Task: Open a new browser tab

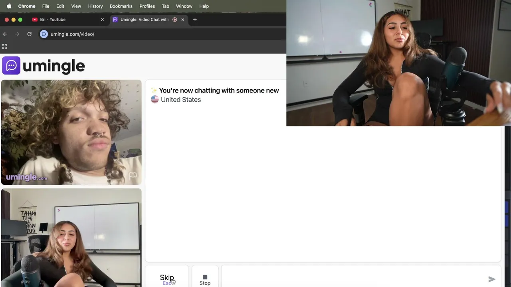Action: (195, 20)
